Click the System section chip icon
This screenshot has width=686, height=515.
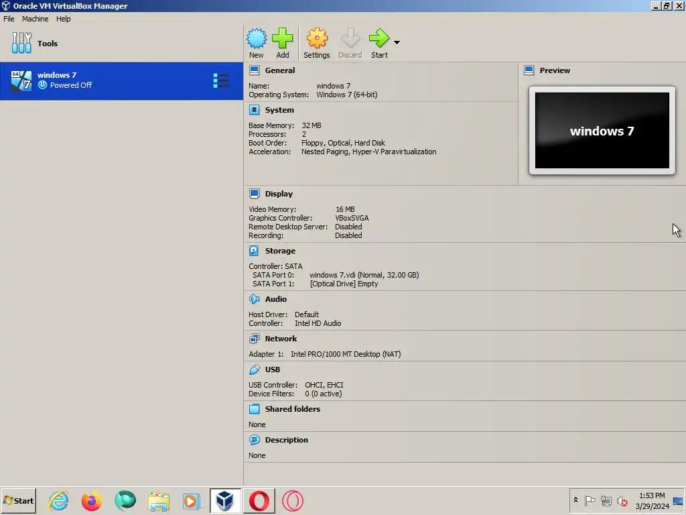point(254,110)
